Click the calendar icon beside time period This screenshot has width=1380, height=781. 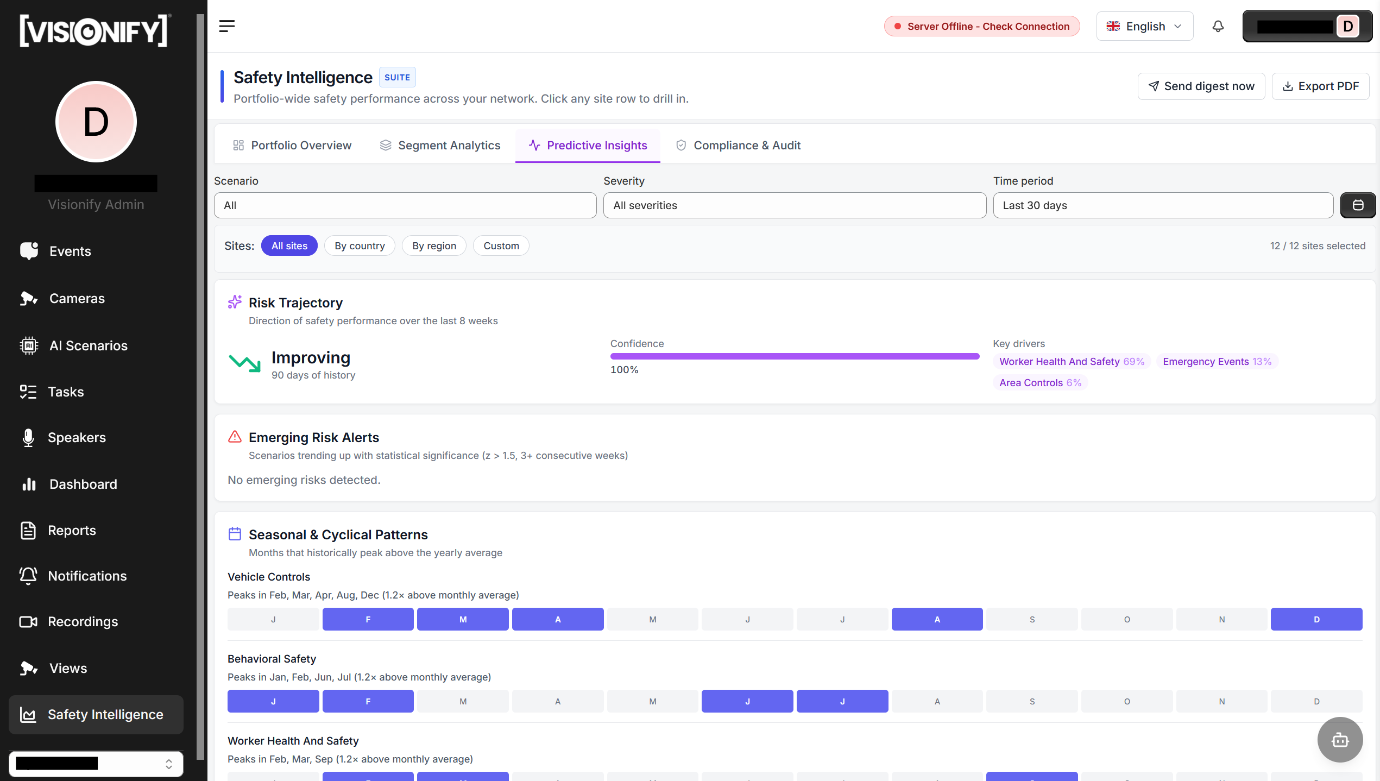point(1358,205)
